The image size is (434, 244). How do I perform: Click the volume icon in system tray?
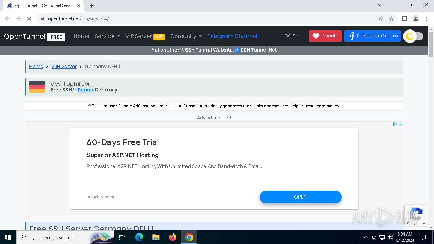click(x=390, y=237)
